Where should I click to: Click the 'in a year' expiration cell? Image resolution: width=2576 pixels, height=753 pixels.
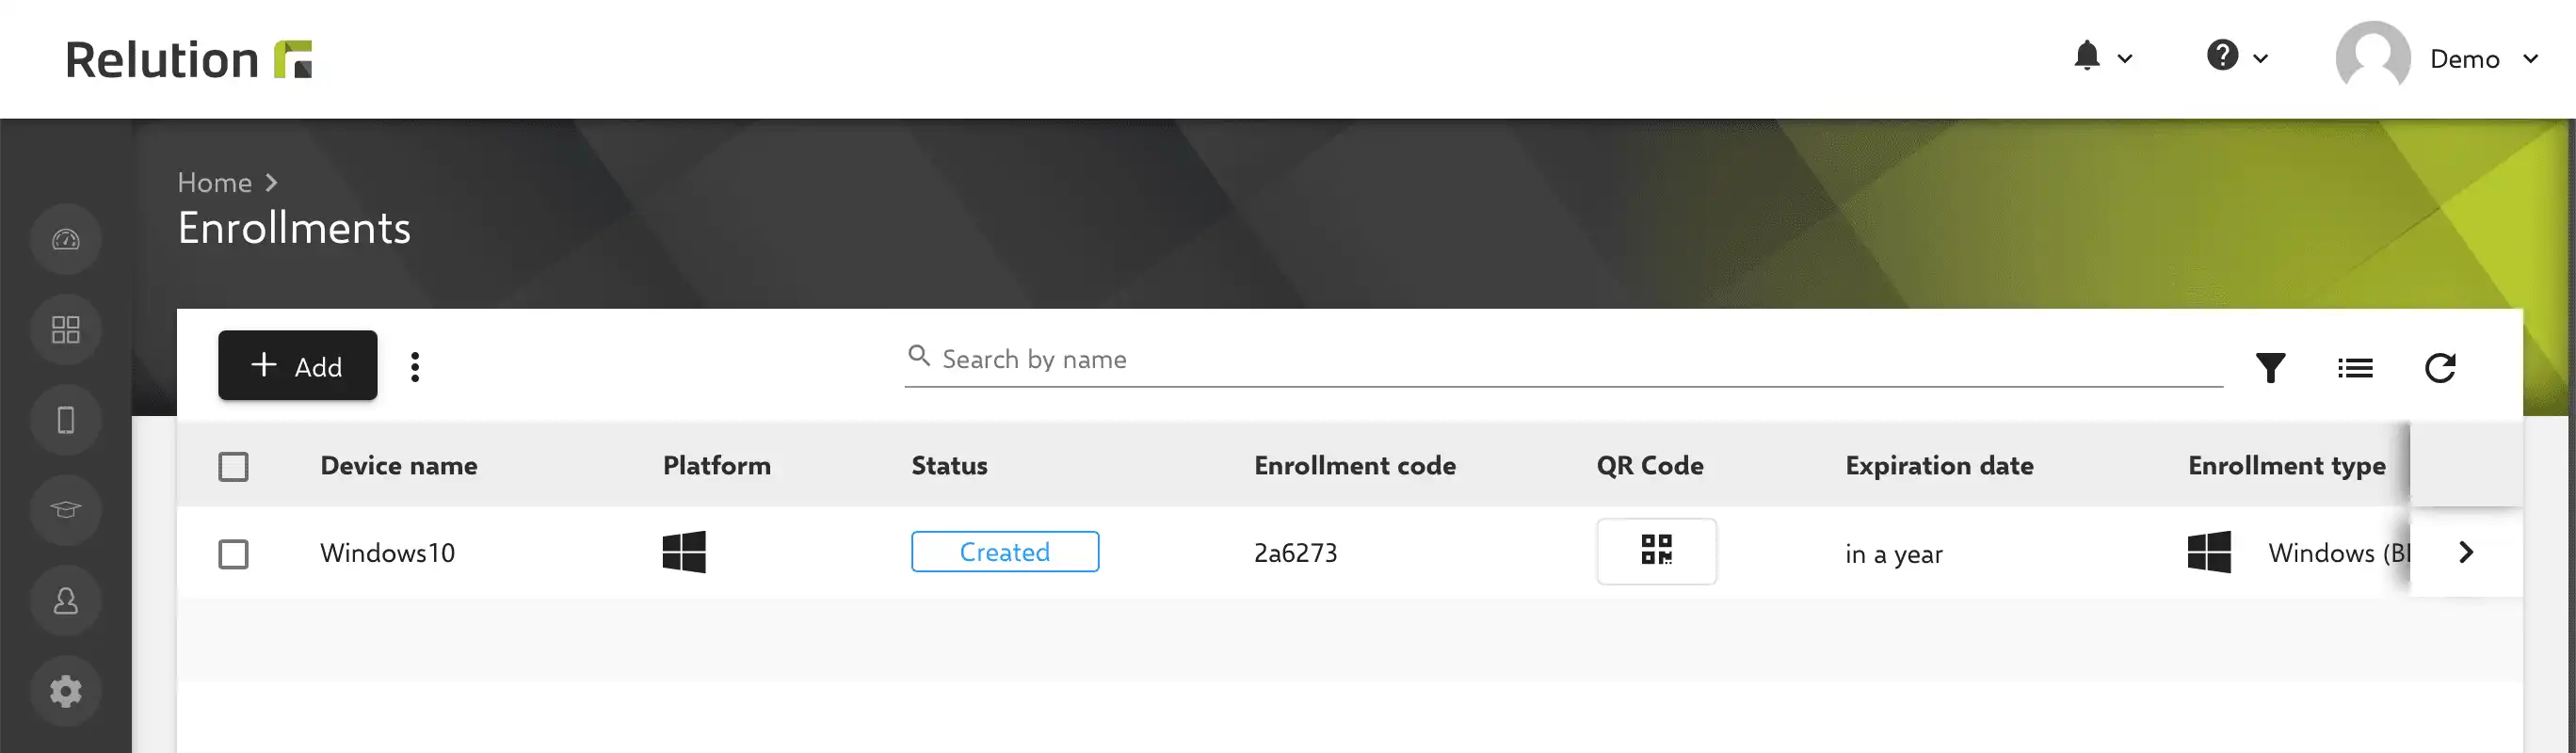click(1893, 554)
